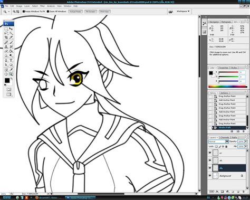The width and height of the screenshot is (250, 200).
Task: Hide the highlighted active layer
Action: pos(210,168)
